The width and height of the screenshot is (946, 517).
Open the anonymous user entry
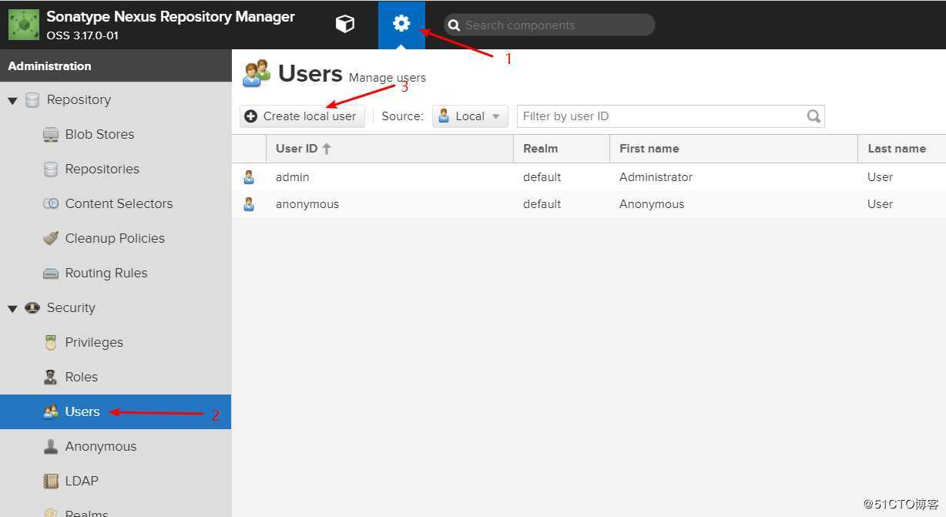coord(307,204)
